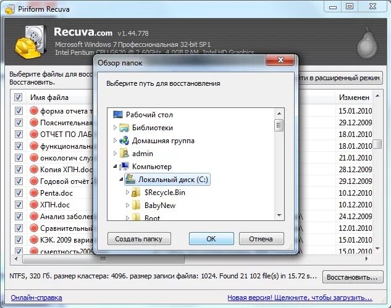Click the 24.12.2009 date cell

point(355,216)
